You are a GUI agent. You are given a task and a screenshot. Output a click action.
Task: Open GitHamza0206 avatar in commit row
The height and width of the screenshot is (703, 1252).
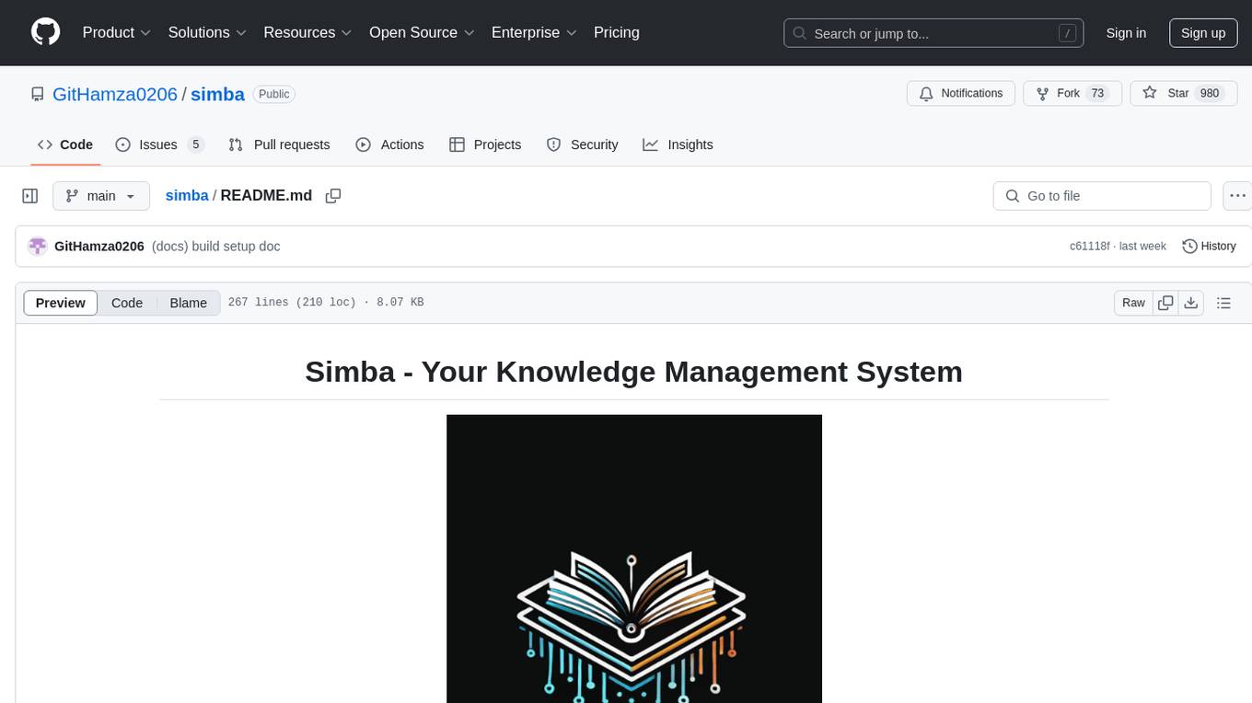38,247
